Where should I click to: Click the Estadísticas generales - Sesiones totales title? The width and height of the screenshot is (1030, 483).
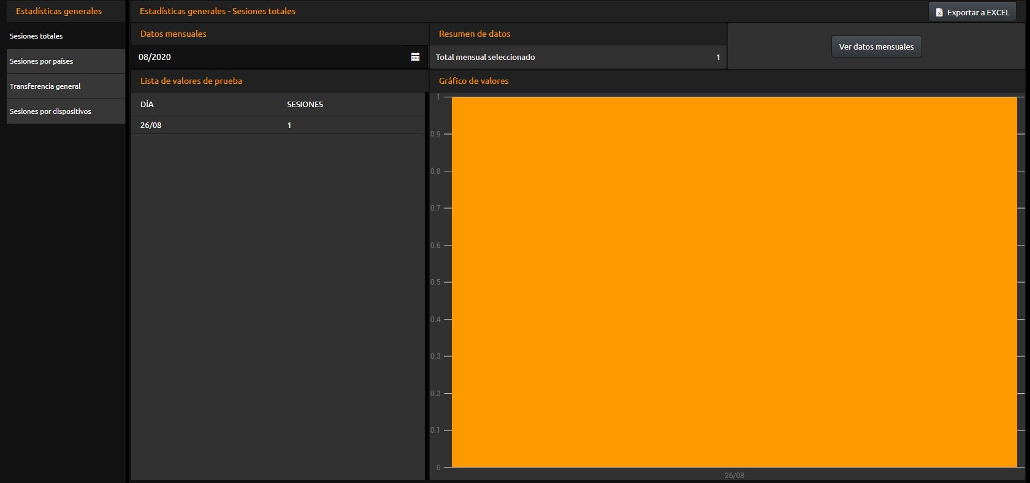218,11
